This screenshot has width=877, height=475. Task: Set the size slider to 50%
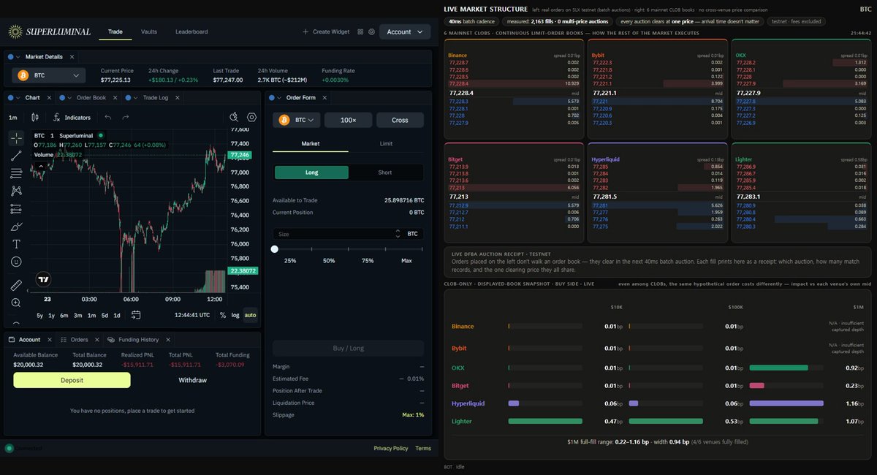pos(329,260)
